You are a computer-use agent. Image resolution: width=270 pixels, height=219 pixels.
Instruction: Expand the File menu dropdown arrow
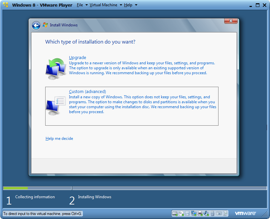pyautogui.click(x=86, y=5)
